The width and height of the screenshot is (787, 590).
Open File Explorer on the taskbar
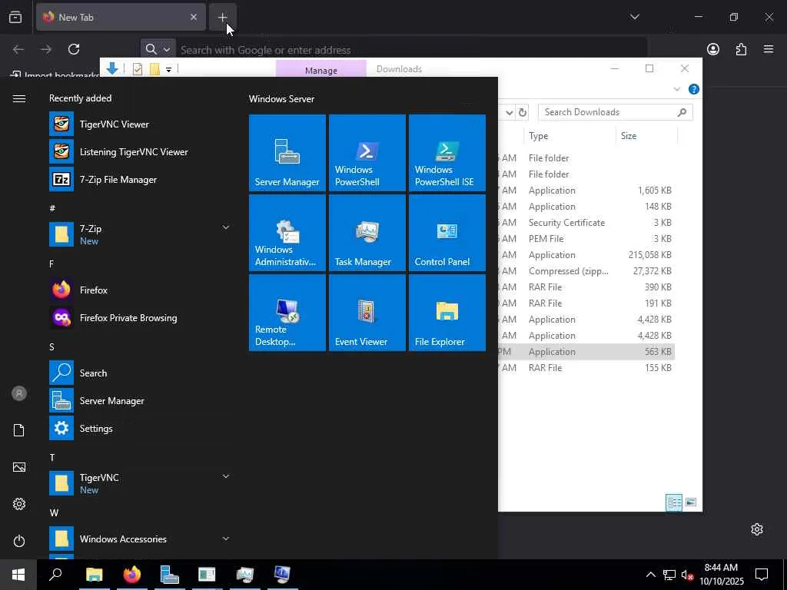(94, 575)
